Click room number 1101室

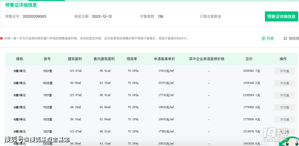[x=48, y=95]
